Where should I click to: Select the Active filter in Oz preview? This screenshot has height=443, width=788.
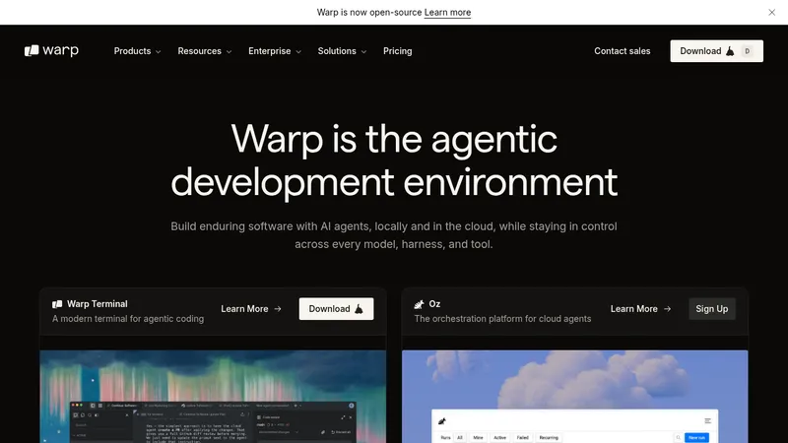point(500,437)
